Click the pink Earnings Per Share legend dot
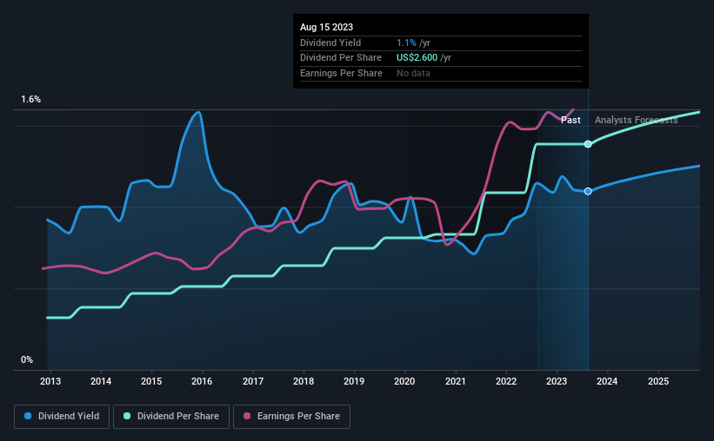This screenshot has height=441, width=714. 247,416
